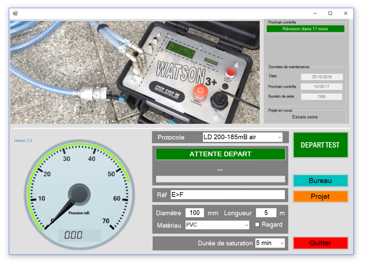Viewport: 366px width, 266px height.
Task: Click the pressure gauge dial
Action: tap(80, 194)
